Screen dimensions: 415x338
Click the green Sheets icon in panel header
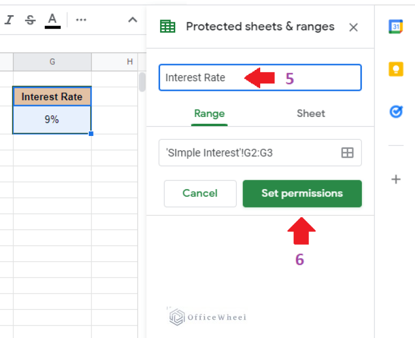[x=168, y=27]
